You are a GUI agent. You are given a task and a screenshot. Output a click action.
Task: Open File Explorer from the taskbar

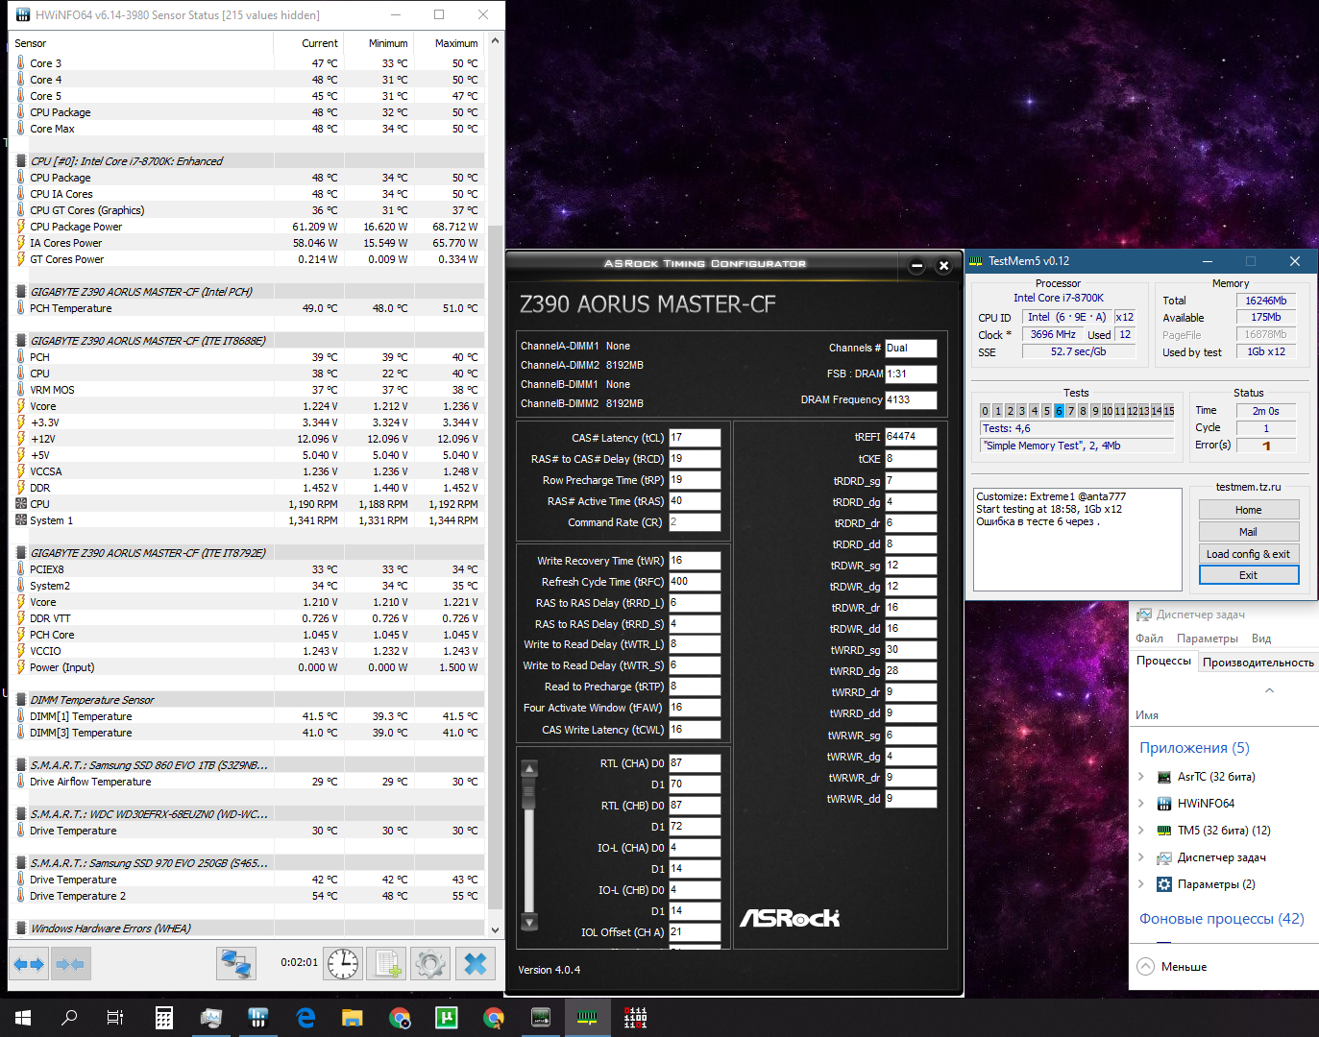click(353, 1018)
